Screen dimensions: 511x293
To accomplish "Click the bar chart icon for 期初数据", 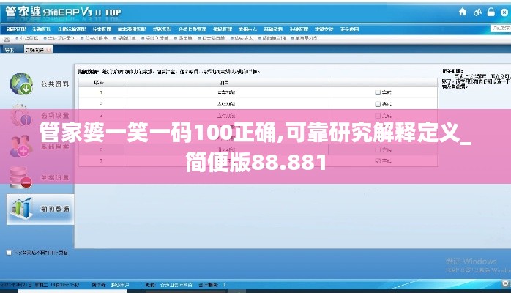I will (21, 208).
